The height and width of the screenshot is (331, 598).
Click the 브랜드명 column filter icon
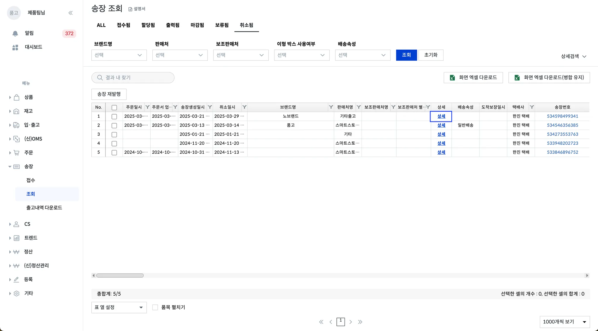pyautogui.click(x=331, y=107)
